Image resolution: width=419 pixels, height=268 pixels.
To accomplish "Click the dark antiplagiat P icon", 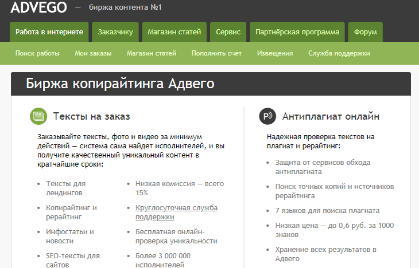I will [x=267, y=116].
